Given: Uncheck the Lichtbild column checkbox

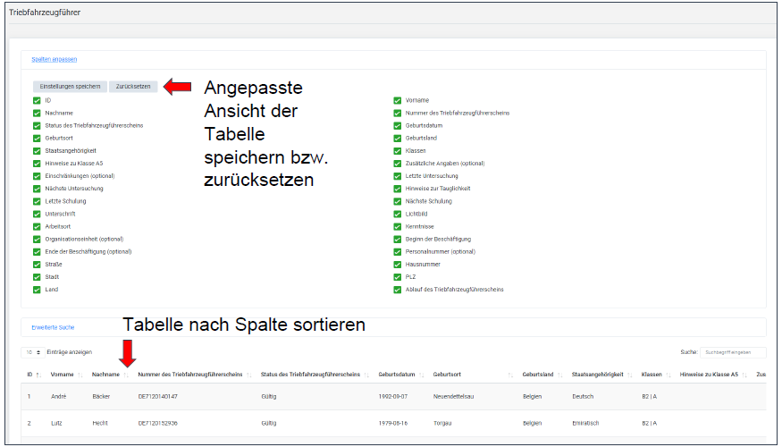Looking at the screenshot, I should [398, 214].
